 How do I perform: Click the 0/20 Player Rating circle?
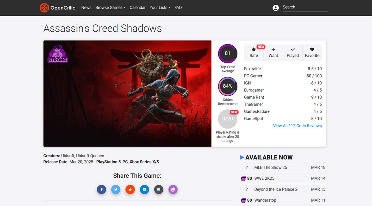pos(228,119)
